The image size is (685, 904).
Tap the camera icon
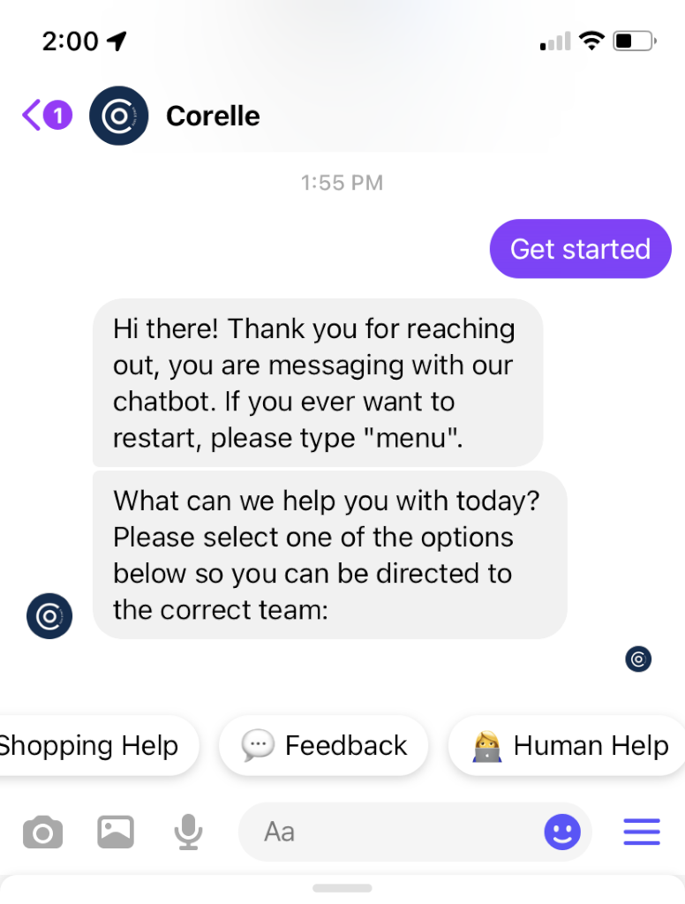42,832
